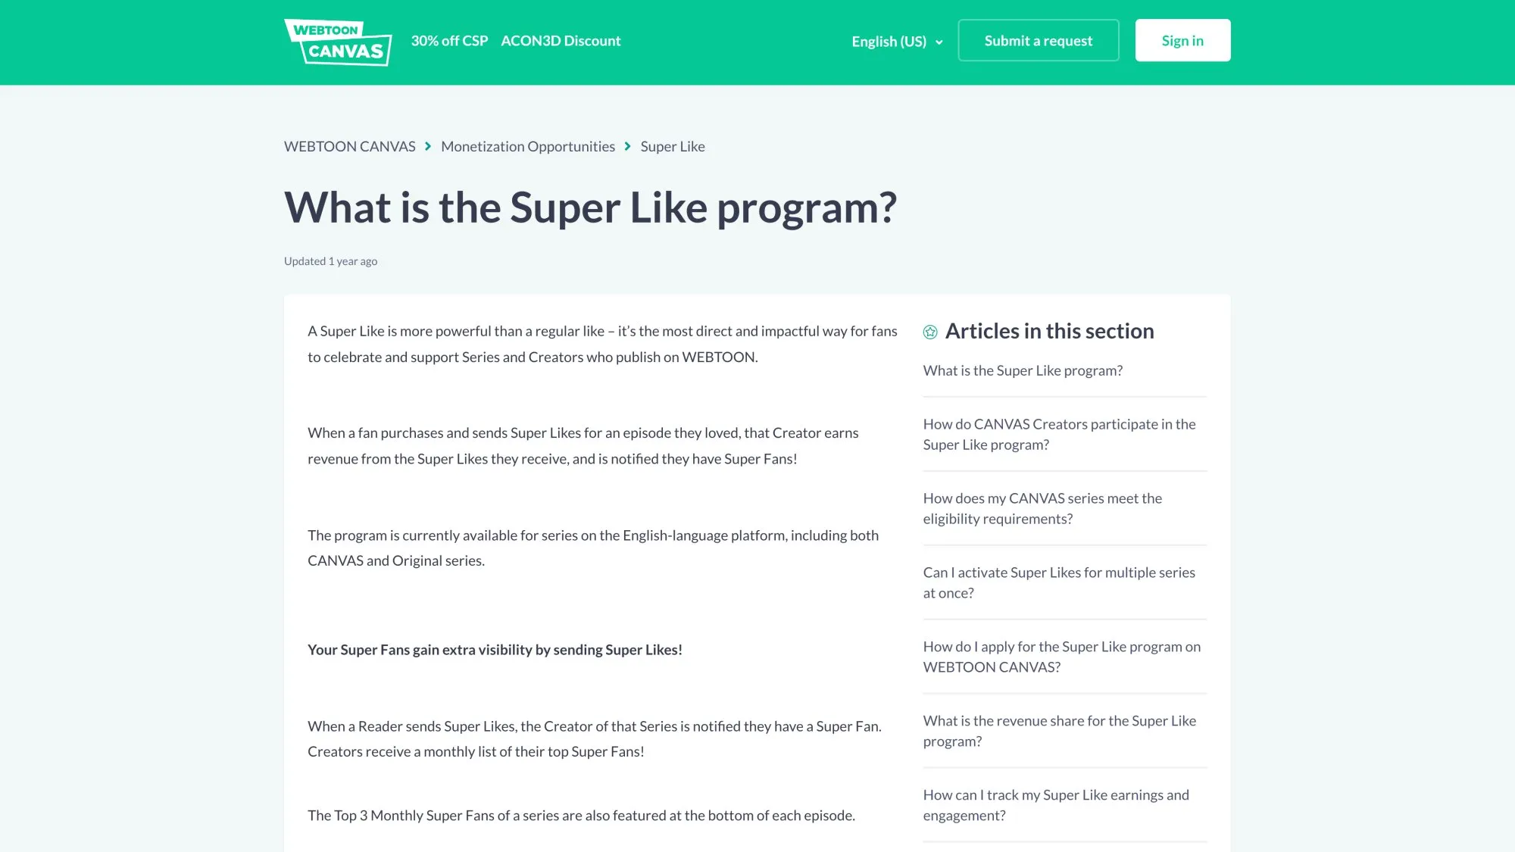Screen dimensions: 1515x852
Task: Open article about CANVAS Creators participation
Action: click(1058, 434)
